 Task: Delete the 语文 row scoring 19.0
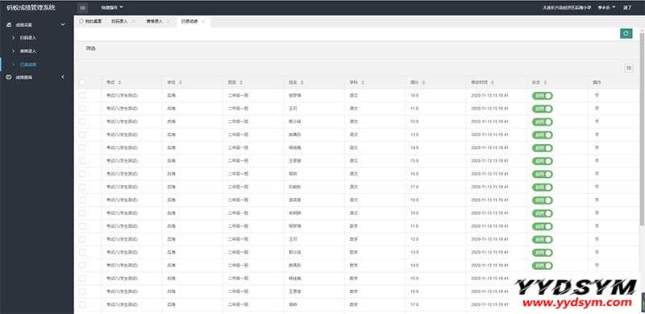597,213
